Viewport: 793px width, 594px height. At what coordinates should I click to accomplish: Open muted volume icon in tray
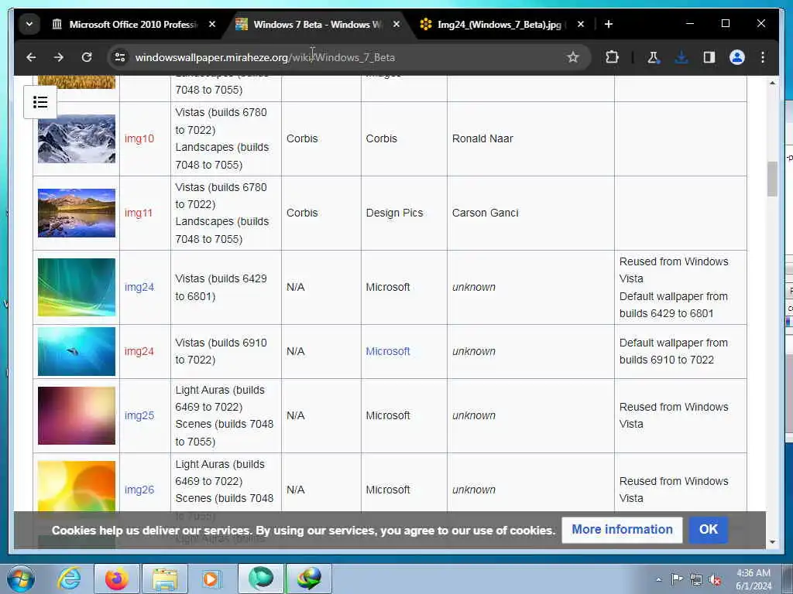pyautogui.click(x=715, y=580)
